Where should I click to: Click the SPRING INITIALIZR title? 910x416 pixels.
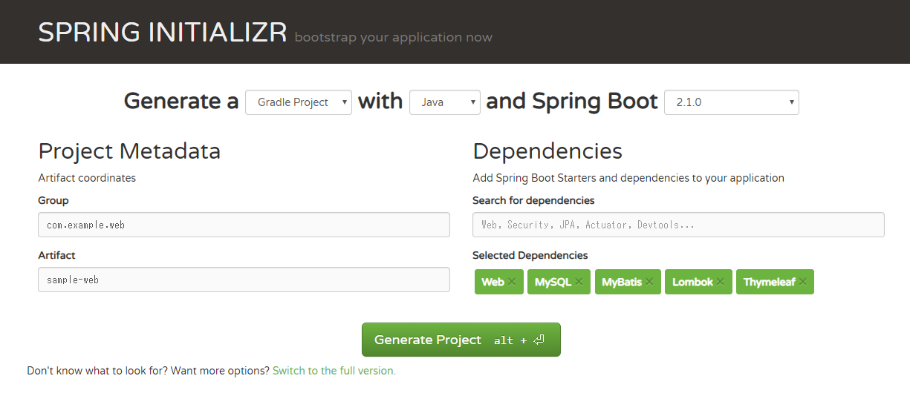163,33
